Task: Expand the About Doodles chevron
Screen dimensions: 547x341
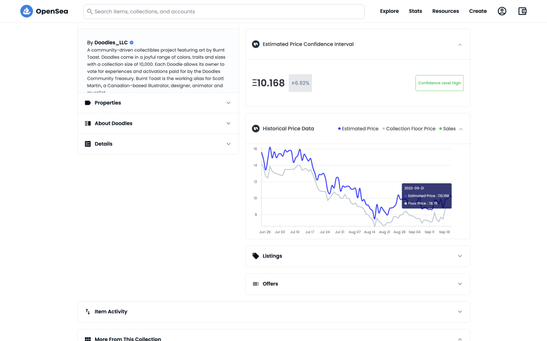Action: [x=228, y=123]
